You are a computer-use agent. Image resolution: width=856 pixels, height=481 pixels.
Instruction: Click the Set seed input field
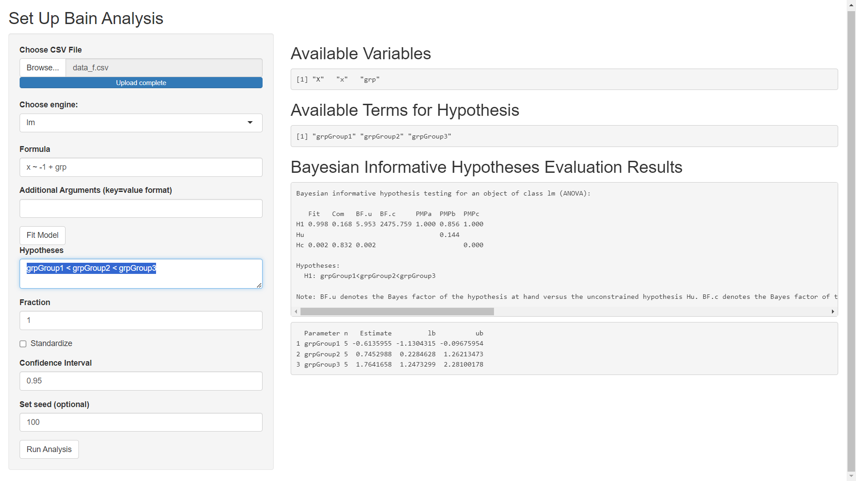click(141, 422)
